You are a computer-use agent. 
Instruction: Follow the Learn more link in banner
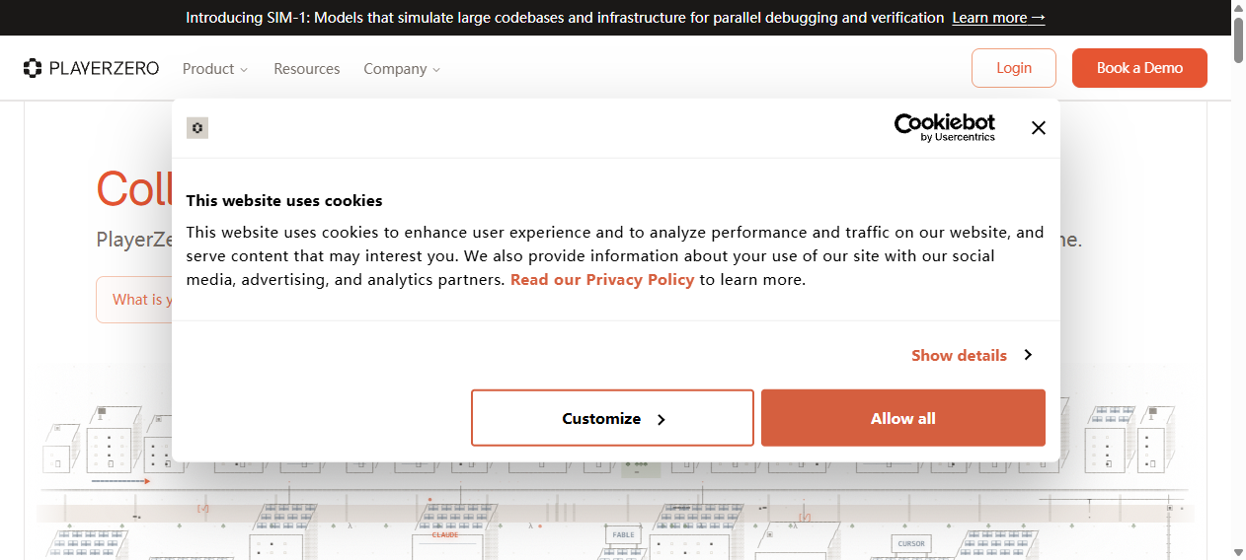click(998, 18)
